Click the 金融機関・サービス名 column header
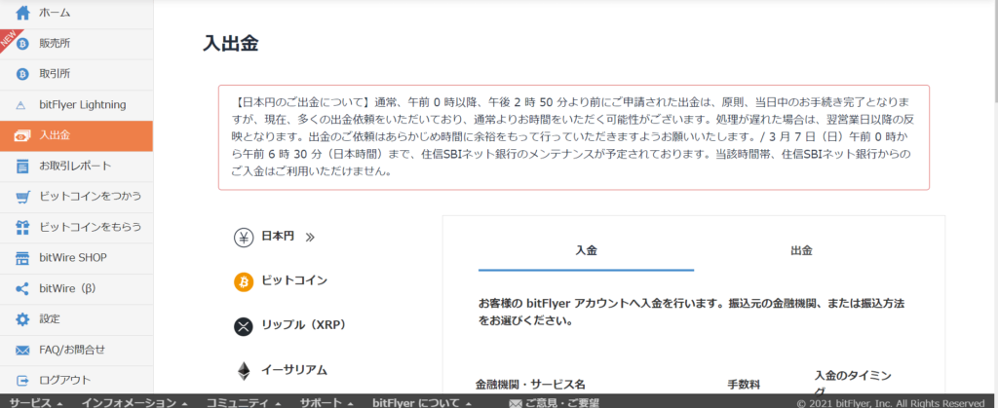 530,385
